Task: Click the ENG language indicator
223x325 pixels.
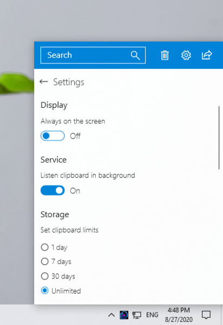Action: pos(152,315)
